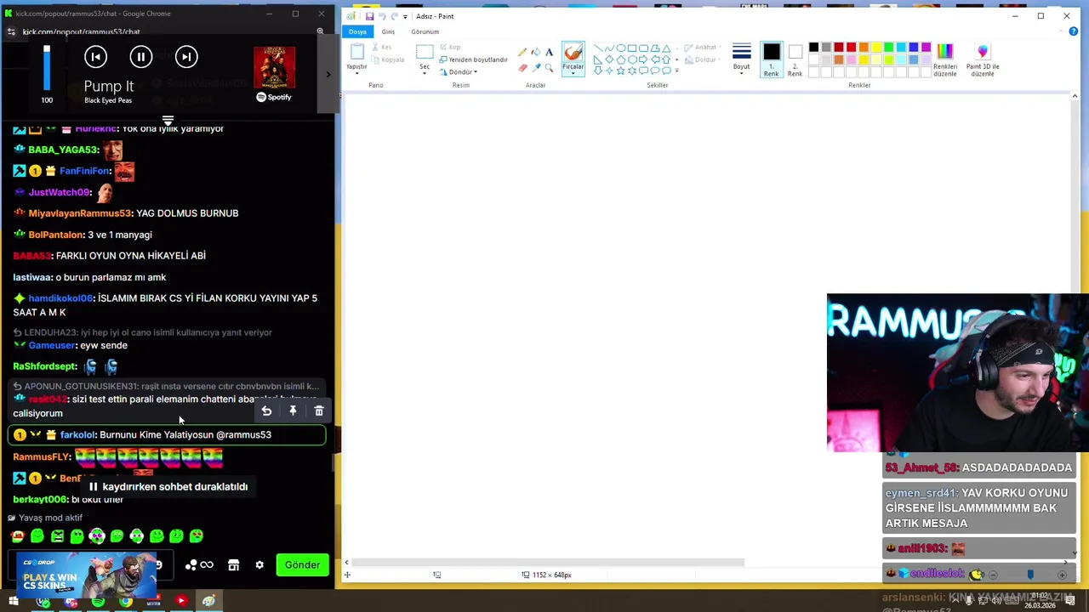Click the Save icon in Paint title bar
Image resolution: width=1089 pixels, height=612 pixels.
(x=369, y=16)
